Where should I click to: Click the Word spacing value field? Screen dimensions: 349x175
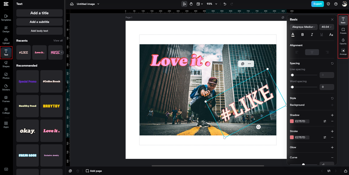(327, 87)
